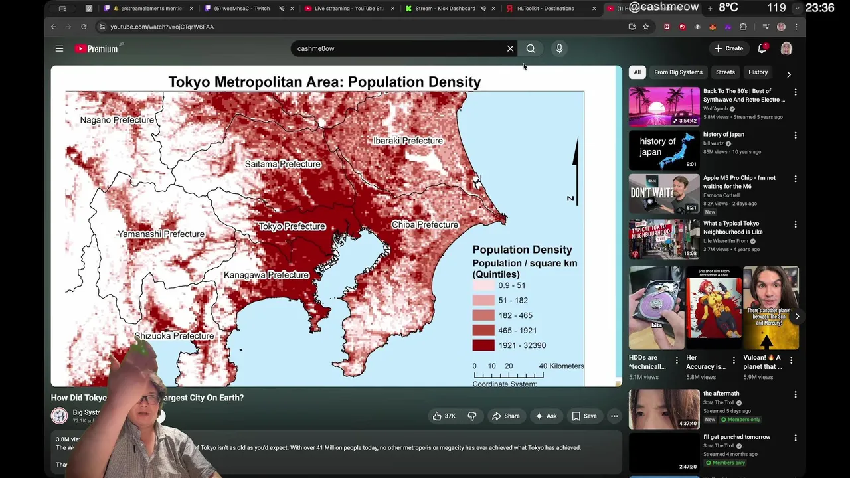Open the notifications bell

[x=762, y=48]
